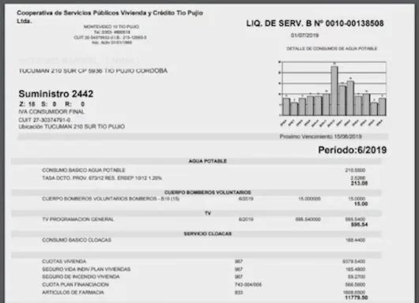419x303 pixels.
Task: Select the 'CUOTA PLAN FINANCIACION' row label
Action: click(75, 285)
